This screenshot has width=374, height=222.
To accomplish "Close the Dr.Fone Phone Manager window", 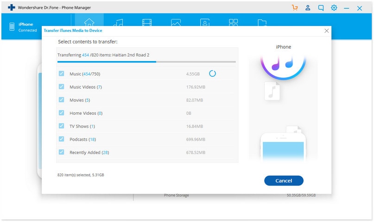I will point(360,8).
